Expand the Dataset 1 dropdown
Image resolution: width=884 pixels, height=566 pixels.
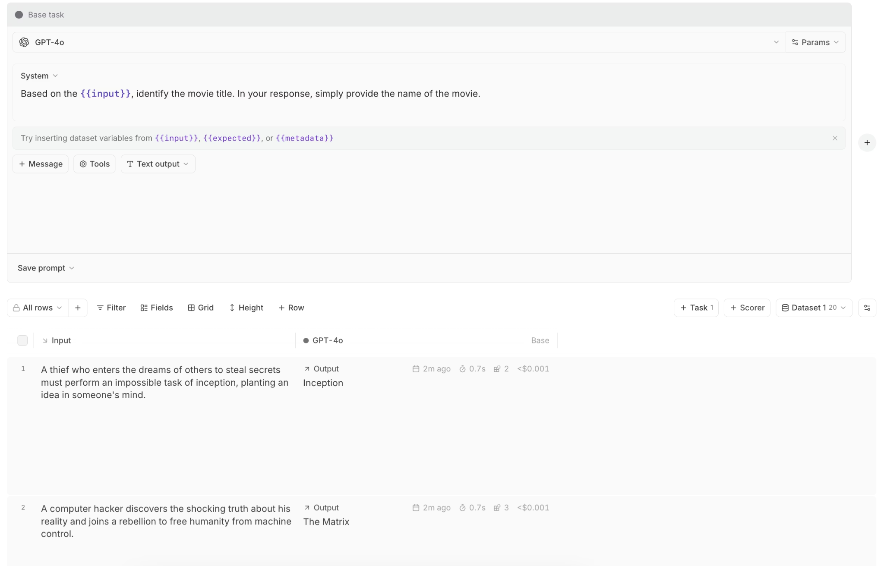click(x=813, y=308)
